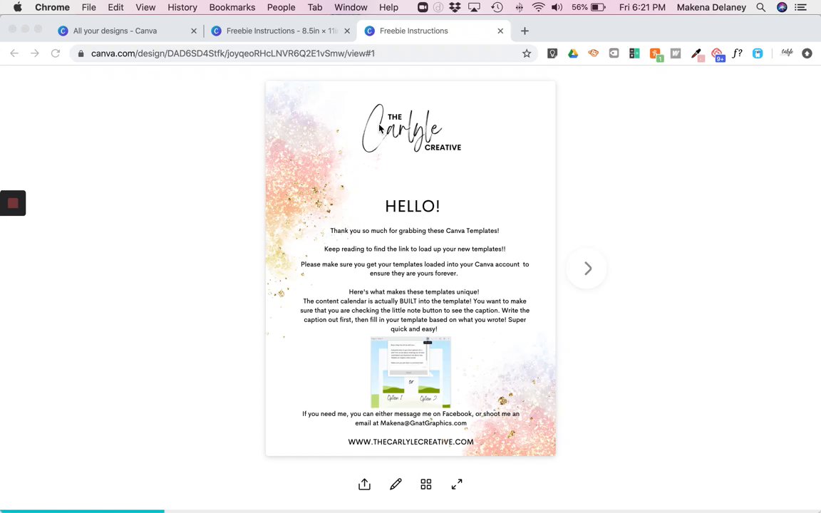
Task: Open the File menu
Action: coord(88,7)
